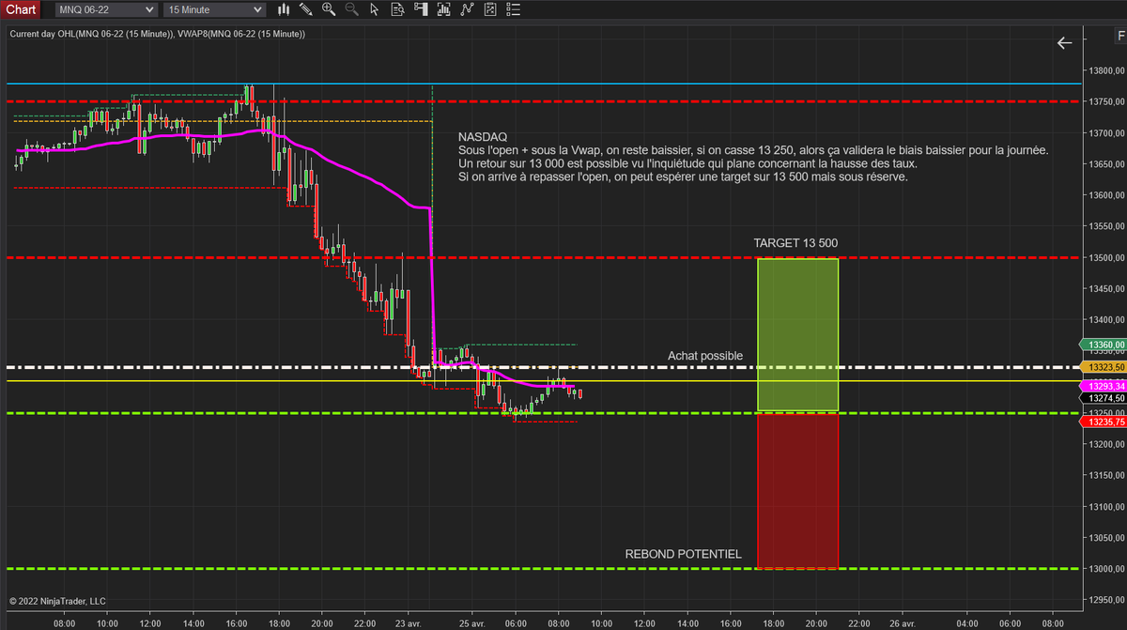Click the 23 avr. date axis label
This screenshot has width=1127, height=630.
(408, 622)
